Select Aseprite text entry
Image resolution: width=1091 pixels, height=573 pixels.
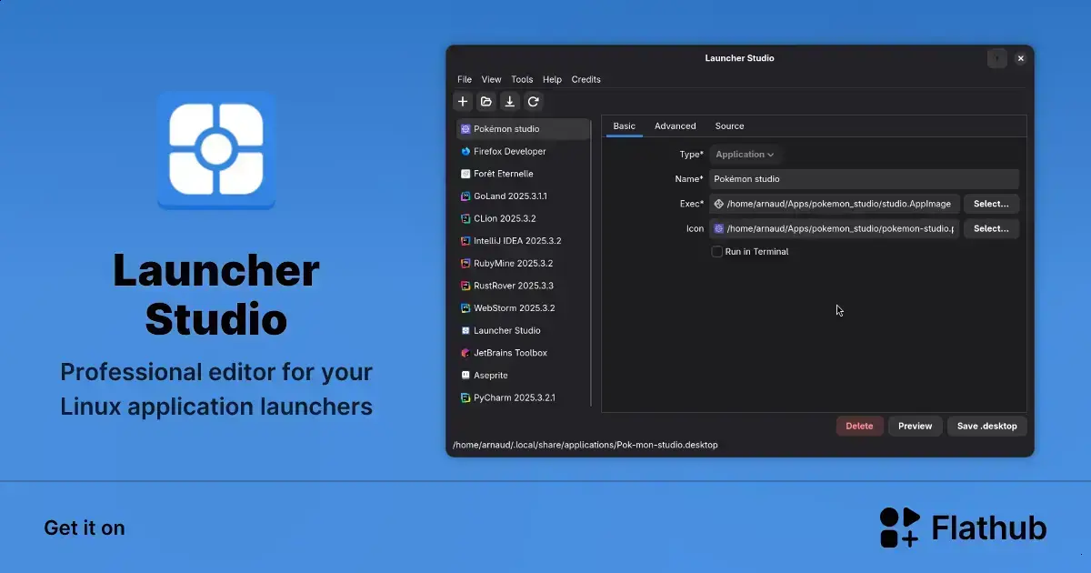(491, 376)
